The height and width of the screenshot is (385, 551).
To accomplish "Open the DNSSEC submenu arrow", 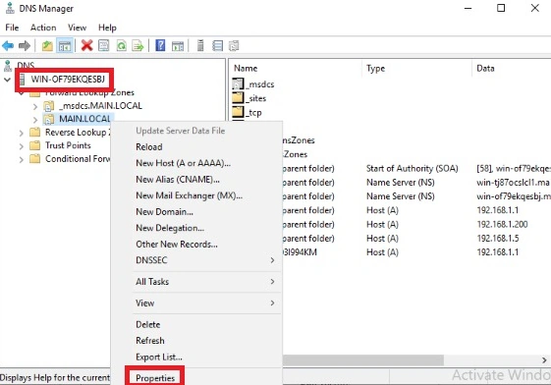I will (272, 260).
